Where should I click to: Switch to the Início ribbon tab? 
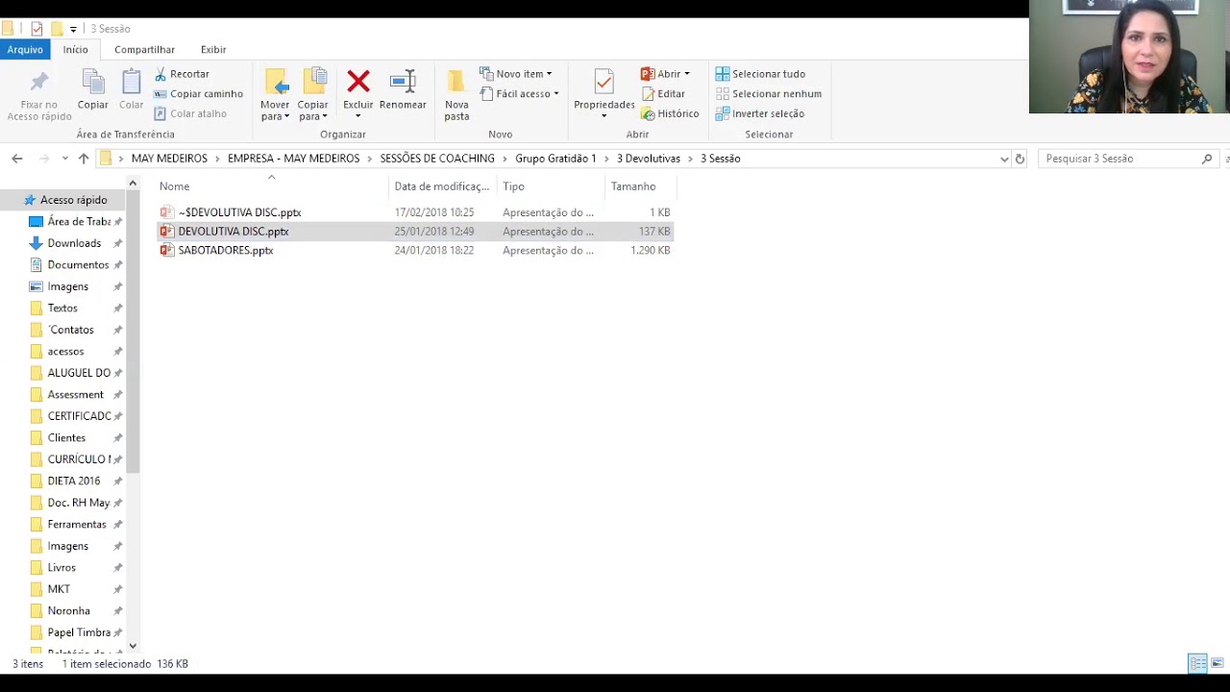tap(76, 49)
